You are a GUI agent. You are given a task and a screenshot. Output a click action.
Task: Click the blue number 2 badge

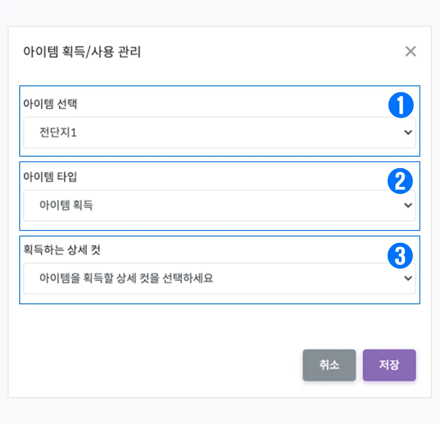(x=400, y=181)
